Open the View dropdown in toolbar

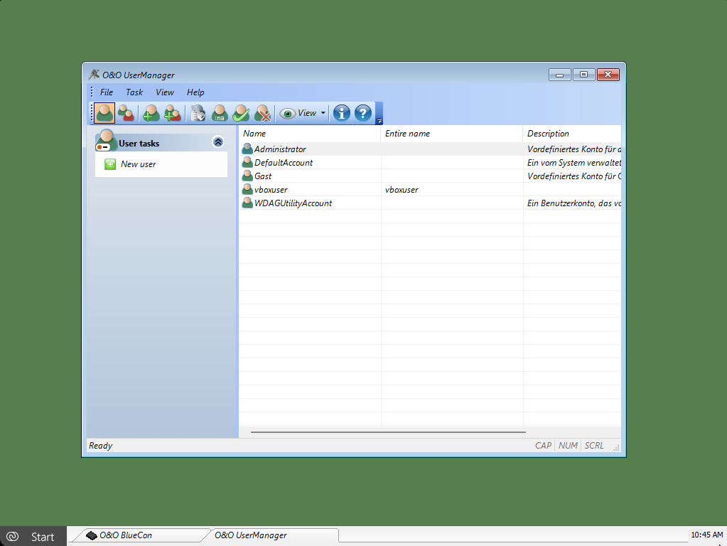click(303, 113)
